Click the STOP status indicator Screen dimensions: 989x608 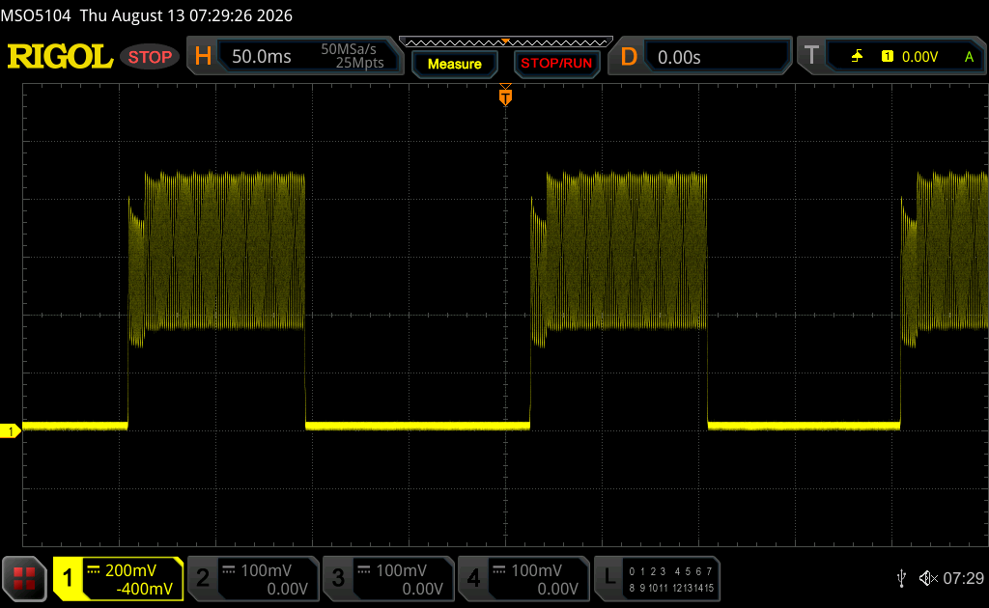click(x=150, y=57)
